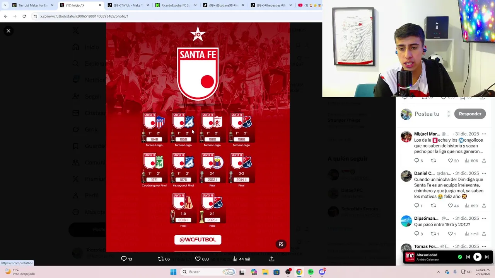Viewport: 495px width, 278px height.
Task: Share the photo via the bottom share icon
Action: (272, 259)
